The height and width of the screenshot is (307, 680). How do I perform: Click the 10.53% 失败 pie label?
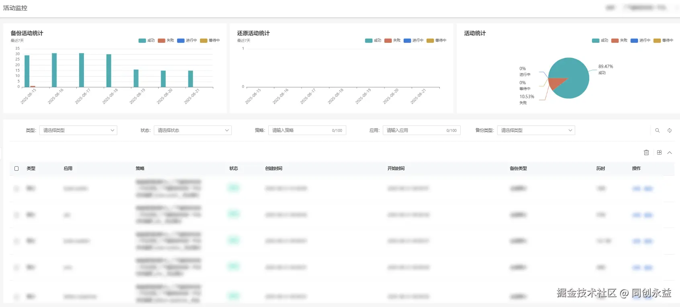[527, 99]
